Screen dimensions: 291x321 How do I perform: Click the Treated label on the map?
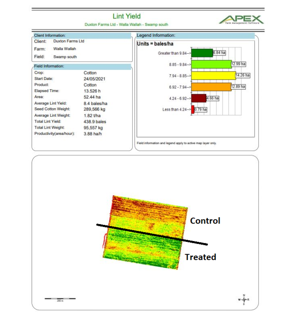(x=200, y=257)
